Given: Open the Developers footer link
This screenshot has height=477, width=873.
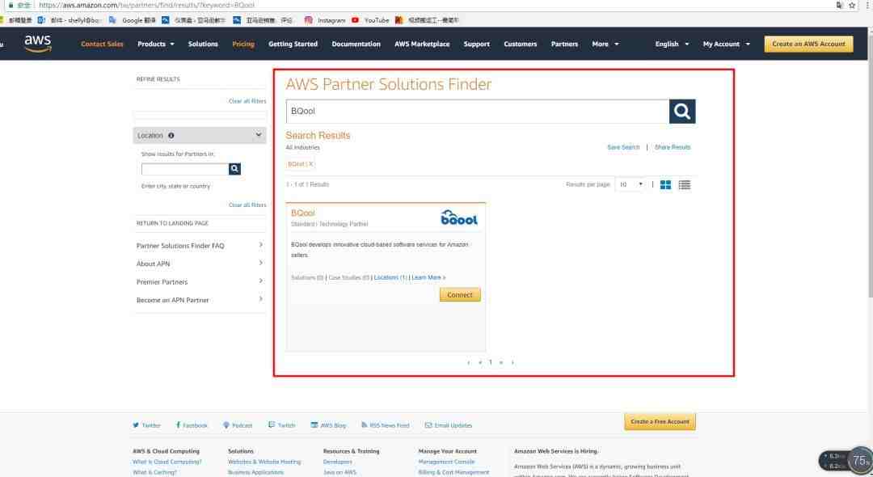Looking at the screenshot, I should 337,462.
